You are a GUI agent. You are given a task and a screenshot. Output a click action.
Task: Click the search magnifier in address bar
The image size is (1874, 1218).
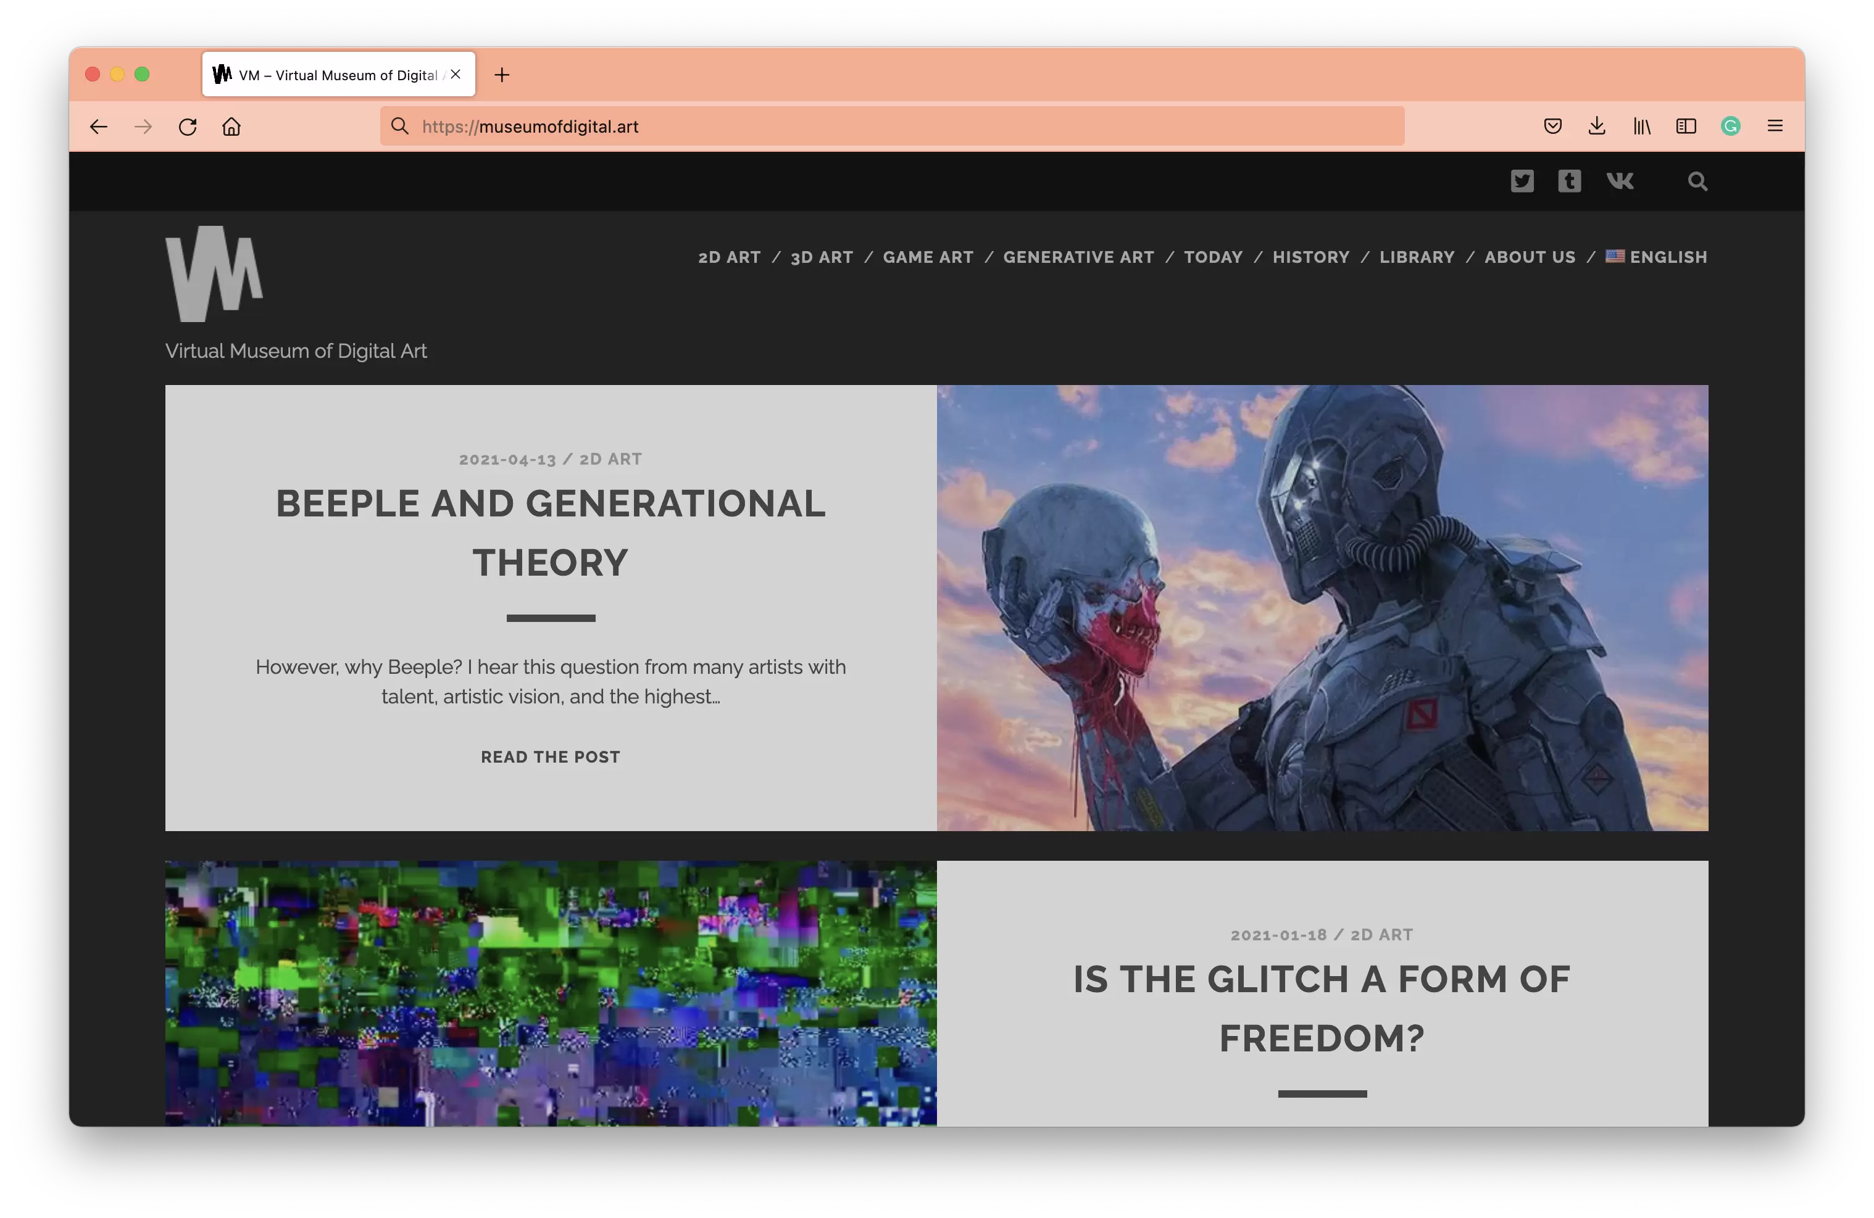(x=400, y=126)
